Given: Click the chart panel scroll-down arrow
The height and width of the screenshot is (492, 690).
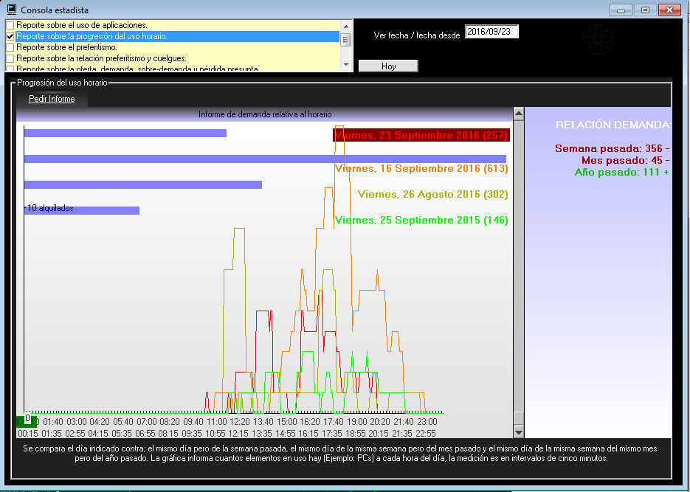Looking at the screenshot, I should click(519, 432).
